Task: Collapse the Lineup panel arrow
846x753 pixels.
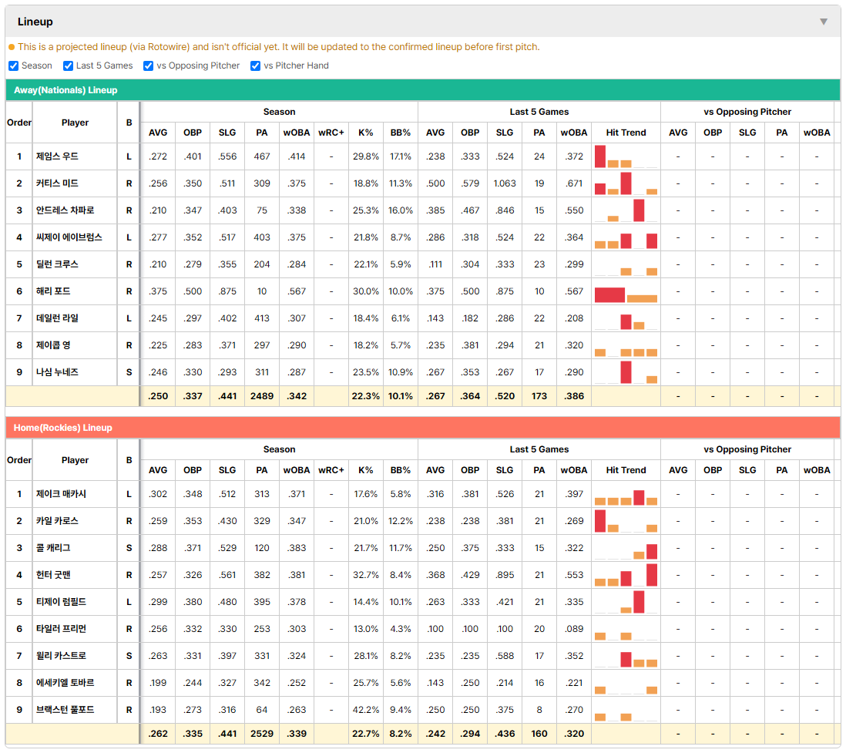Action: 824,22
